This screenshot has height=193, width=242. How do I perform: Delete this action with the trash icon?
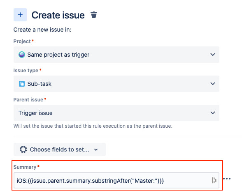[94, 15]
